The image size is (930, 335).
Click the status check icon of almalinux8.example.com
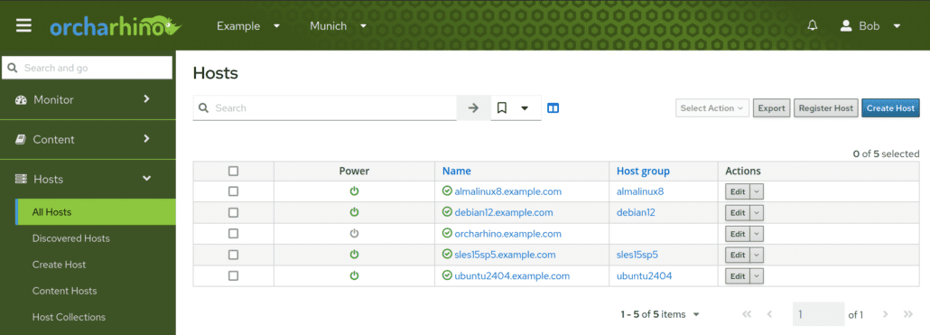click(x=447, y=191)
